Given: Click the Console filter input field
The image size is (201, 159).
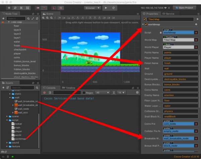Looking at the screenshot, I should [x=67, y=93].
